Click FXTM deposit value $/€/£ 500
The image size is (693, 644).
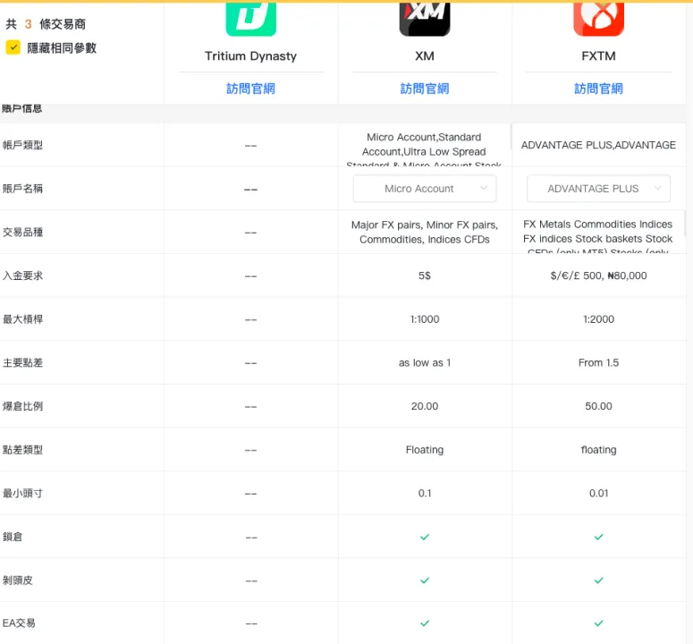point(598,275)
